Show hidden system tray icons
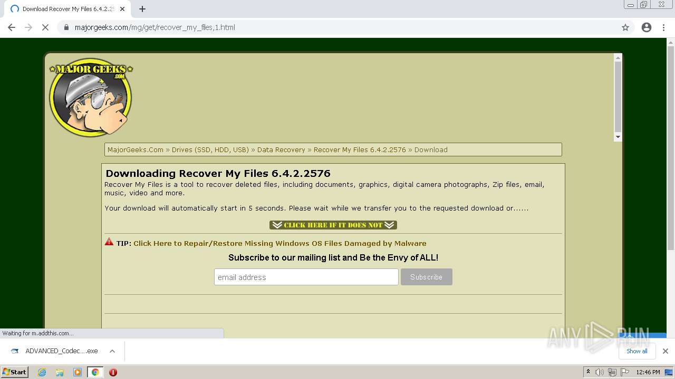The width and height of the screenshot is (675, 379). click(x=588, y=372)
